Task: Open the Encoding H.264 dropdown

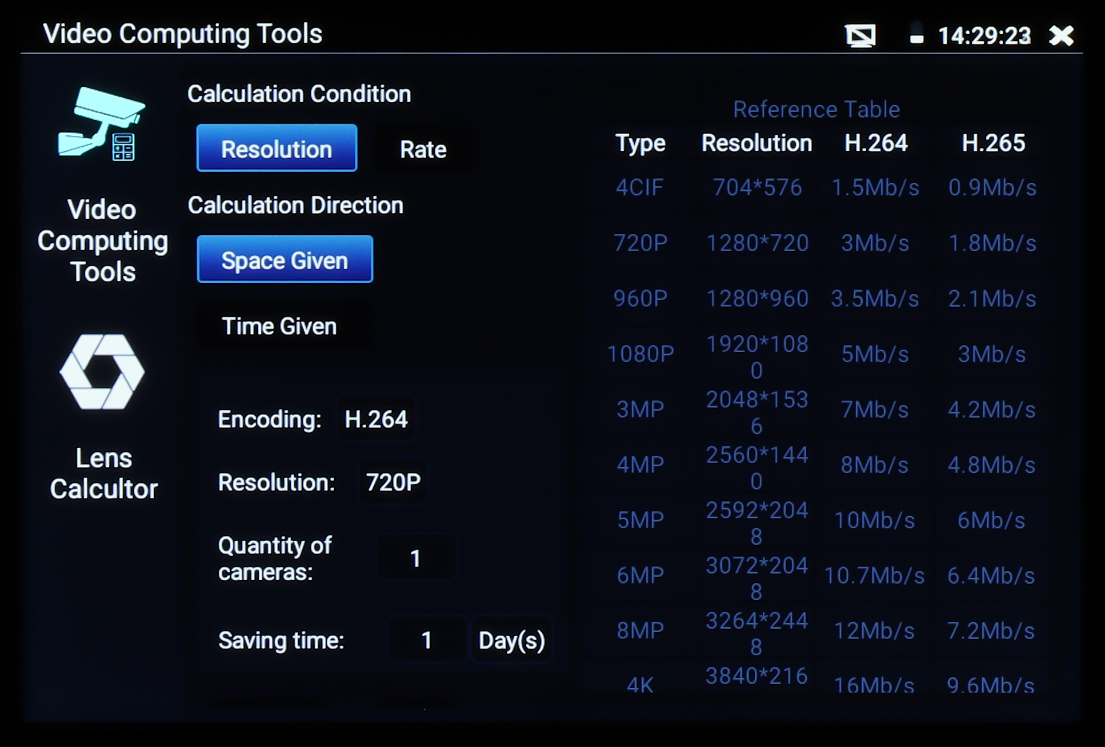Action: (x=376, y=419)
